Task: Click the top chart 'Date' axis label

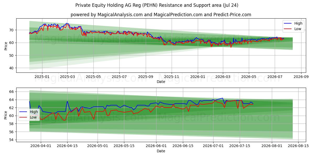Action: (161, 82)
